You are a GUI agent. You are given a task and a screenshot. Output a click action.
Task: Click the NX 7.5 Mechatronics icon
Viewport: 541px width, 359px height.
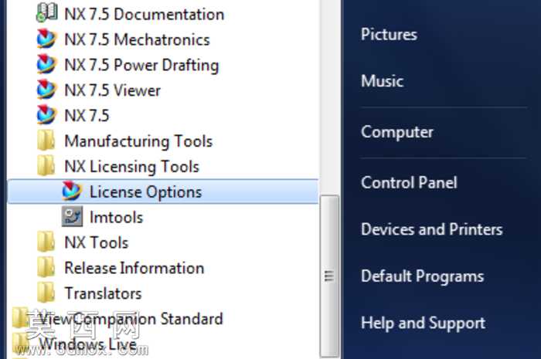(46, 39)
